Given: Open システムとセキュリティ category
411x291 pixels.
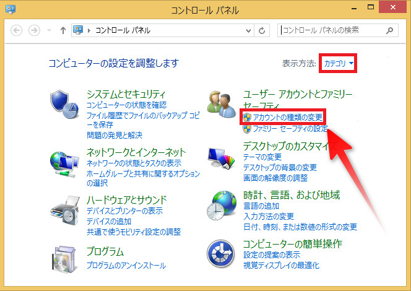Looking at the screenshot, I should [126, 94].
